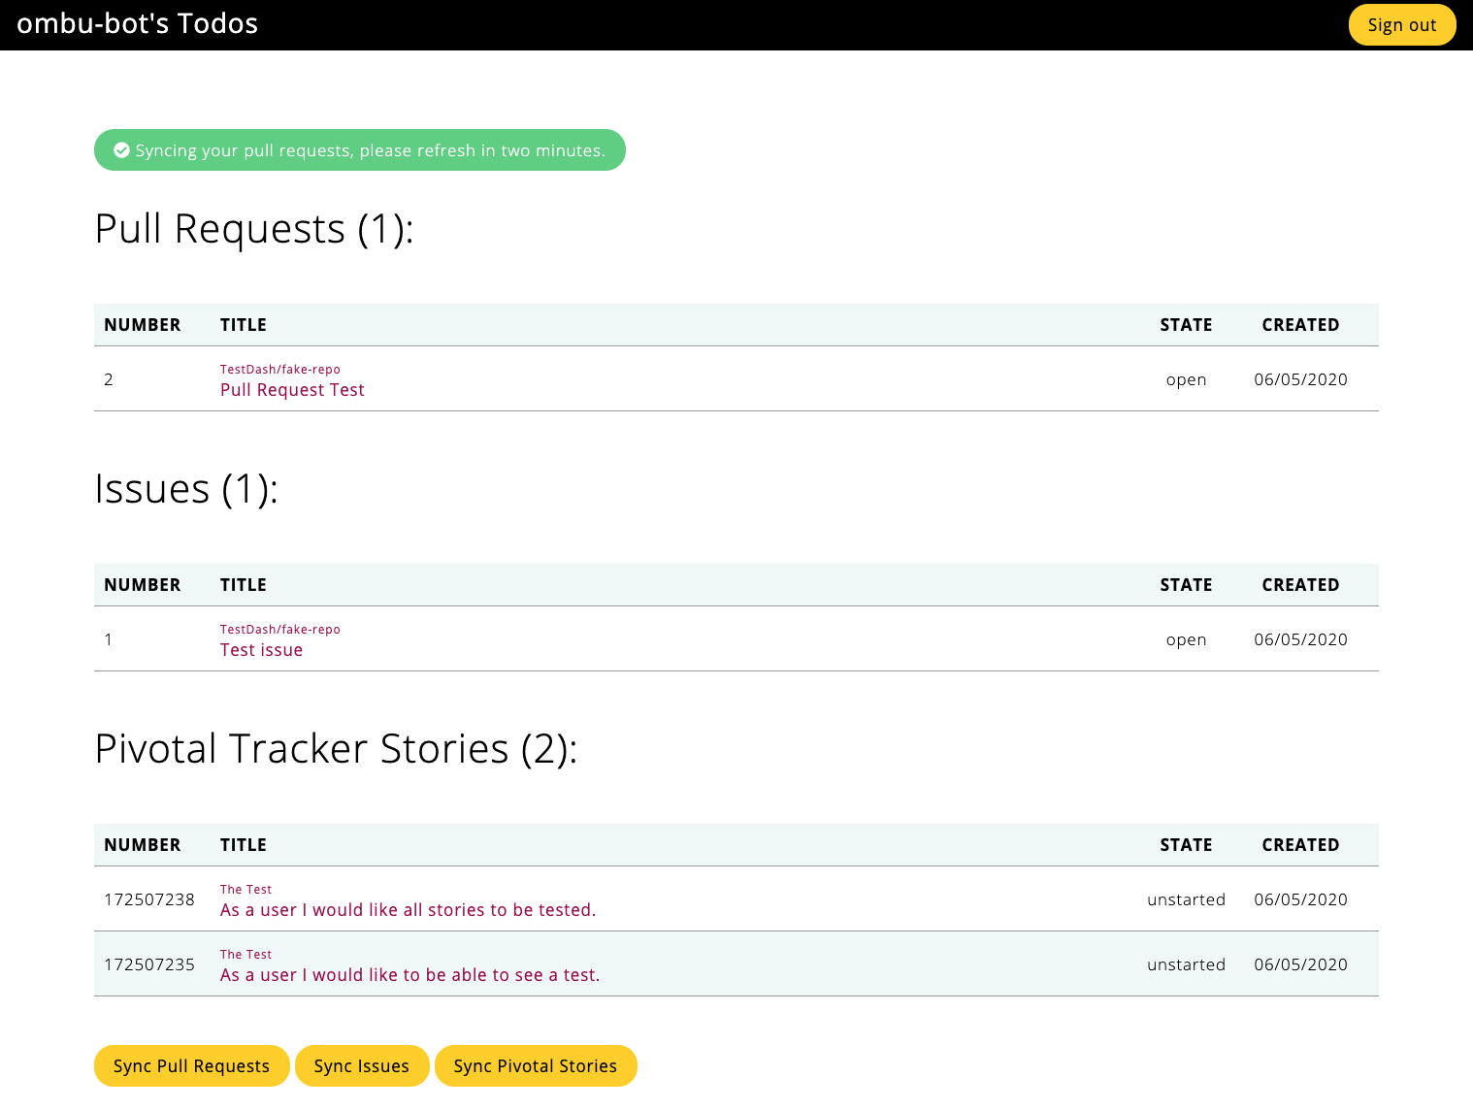
Task: Click the ombu-bot's Todos page title
Action: coord(138,23)
